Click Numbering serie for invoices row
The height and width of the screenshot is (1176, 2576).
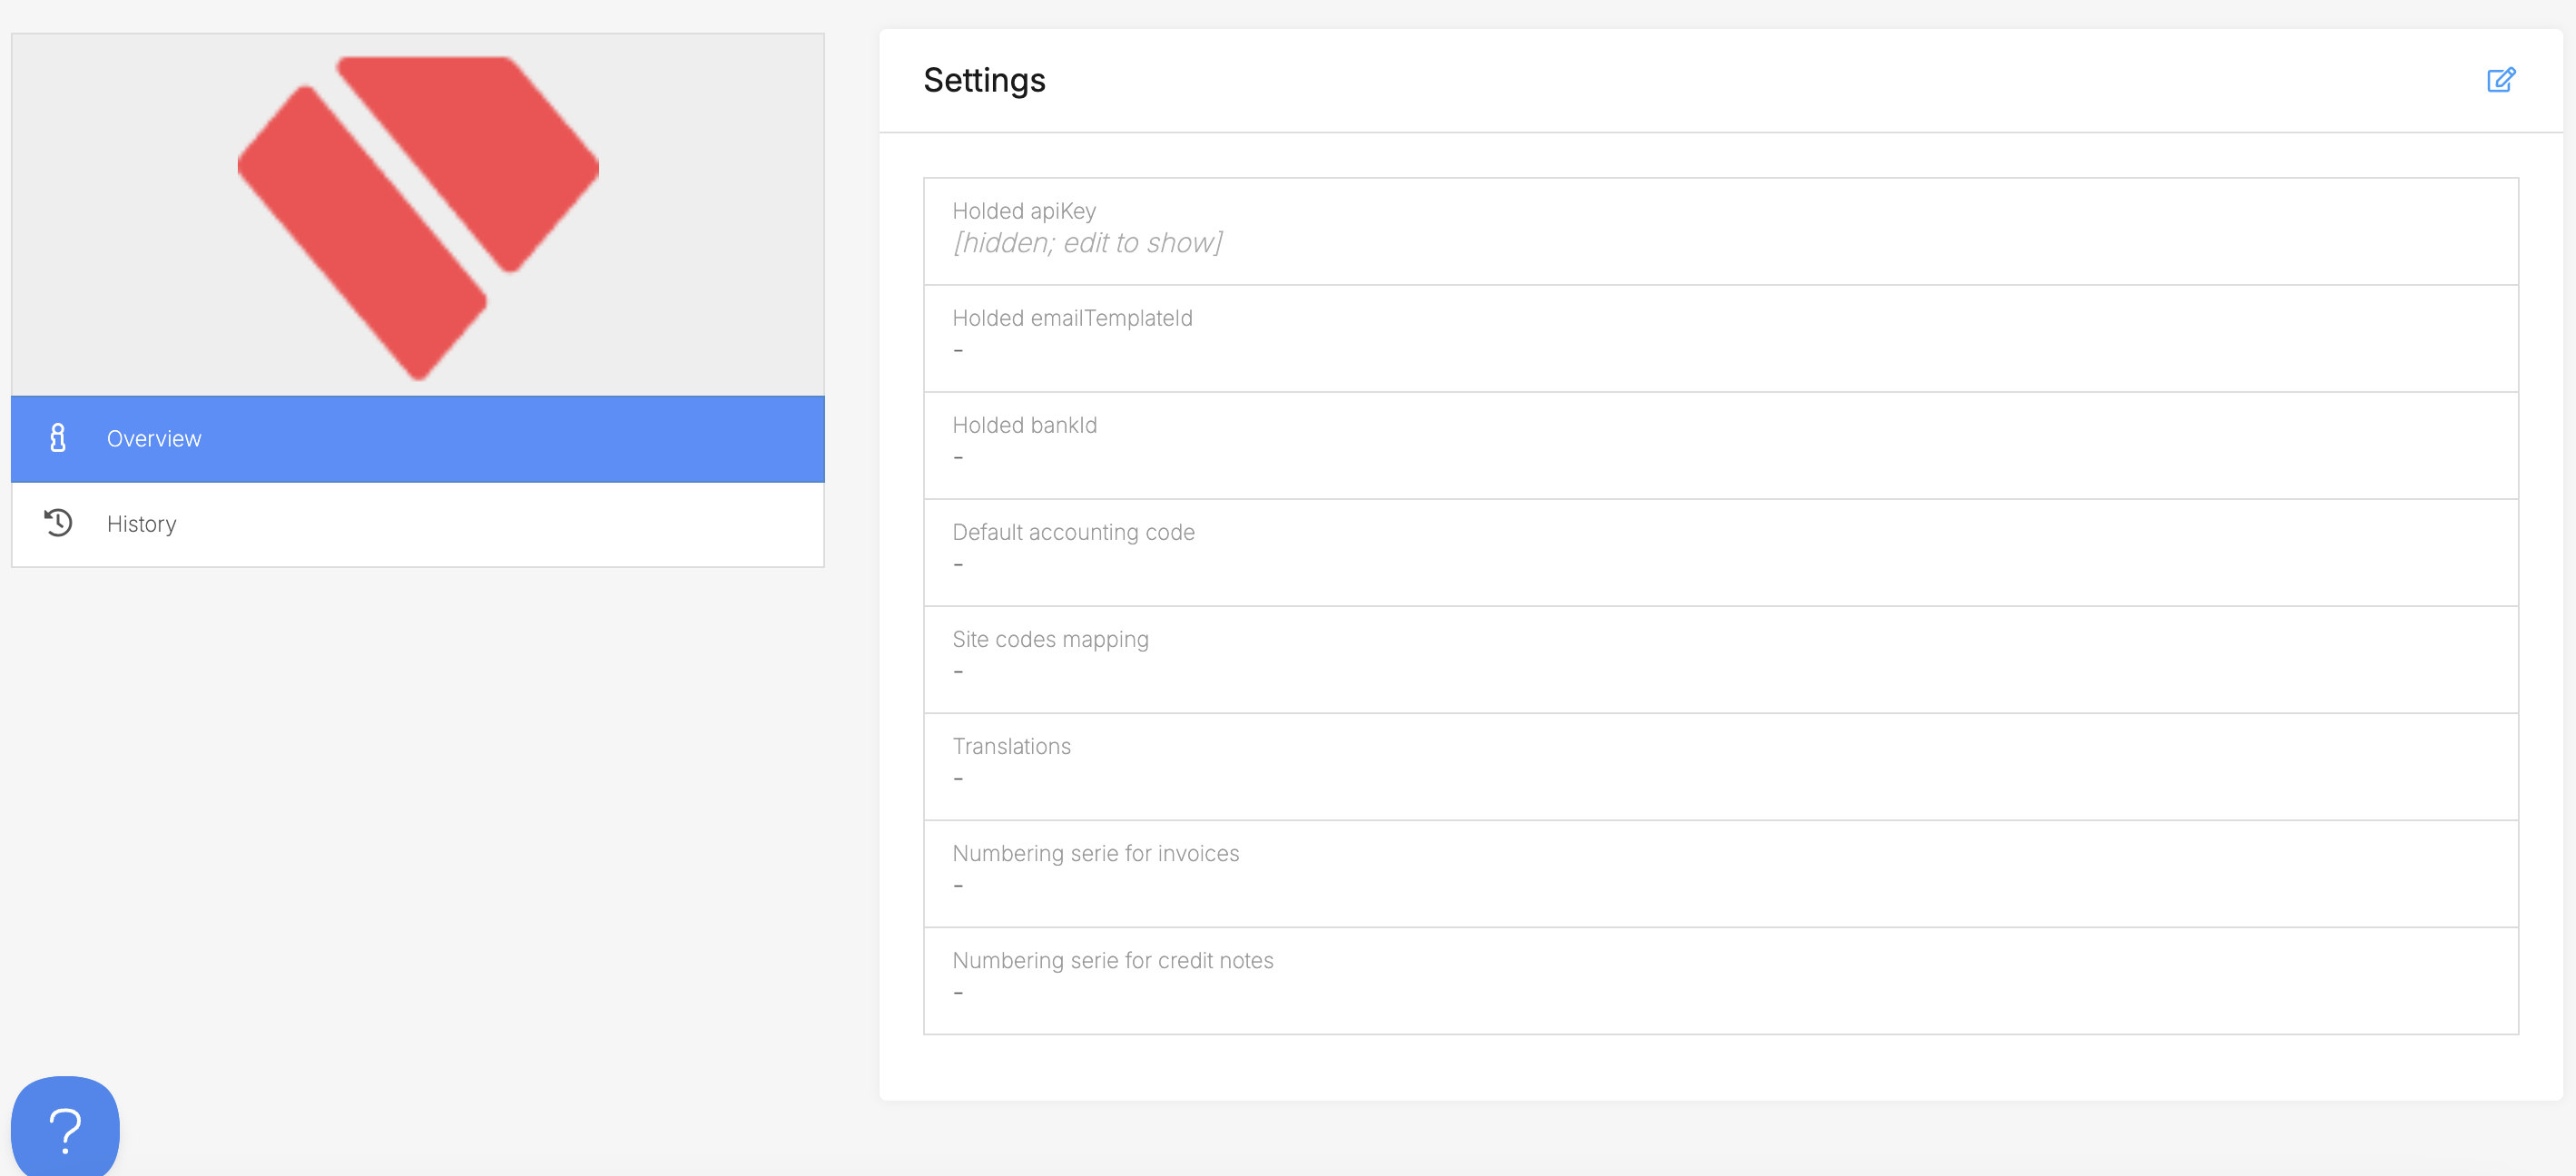tap(1720, 873)
